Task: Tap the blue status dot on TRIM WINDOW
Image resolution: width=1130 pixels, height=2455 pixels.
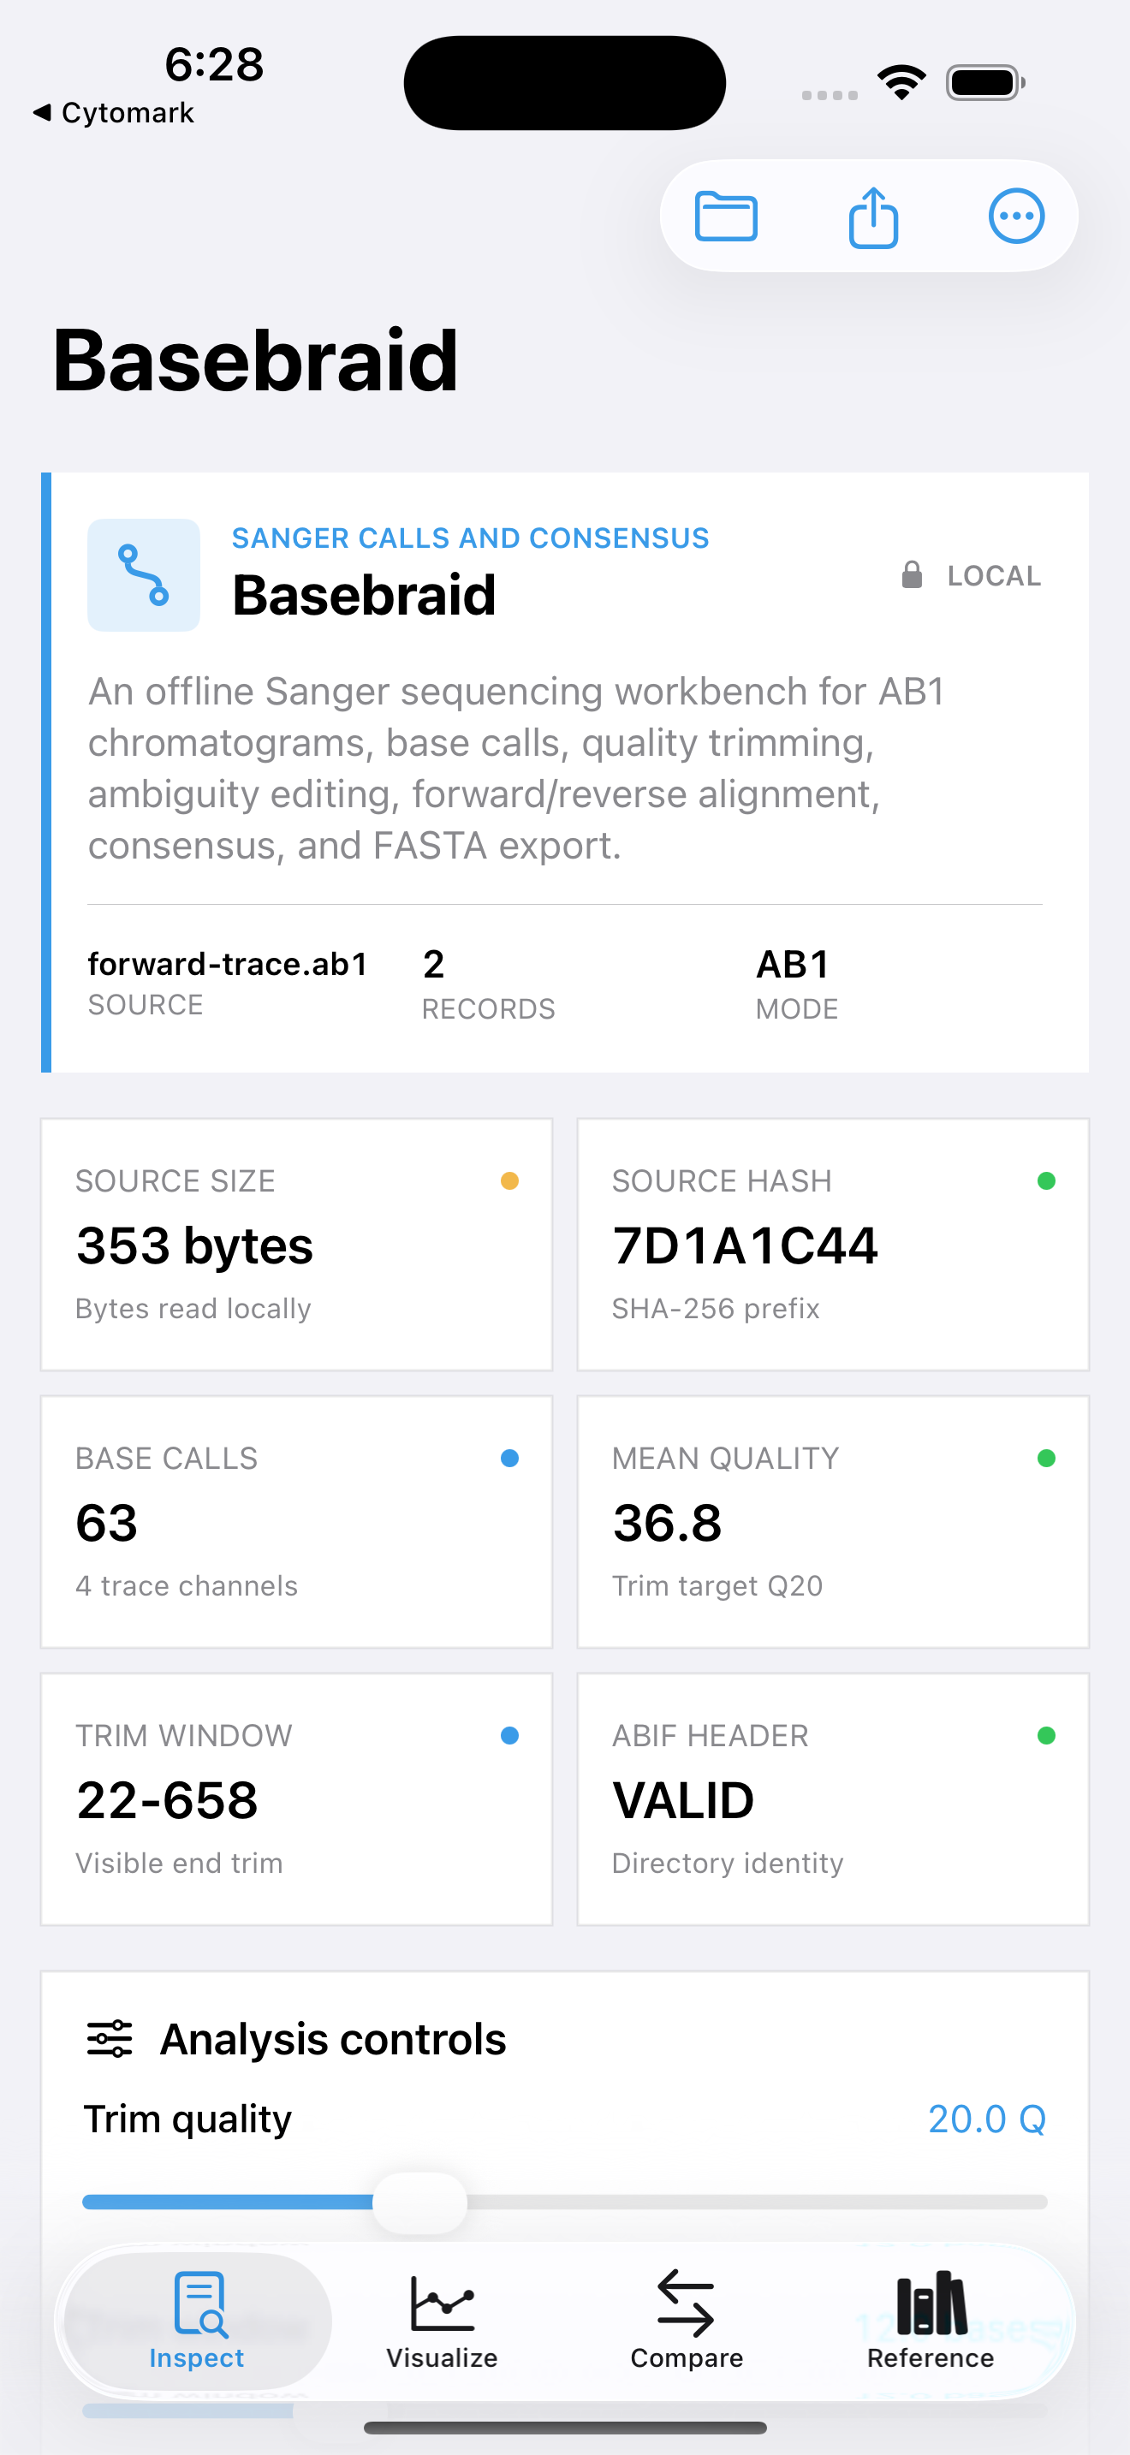Action: 509,1735
